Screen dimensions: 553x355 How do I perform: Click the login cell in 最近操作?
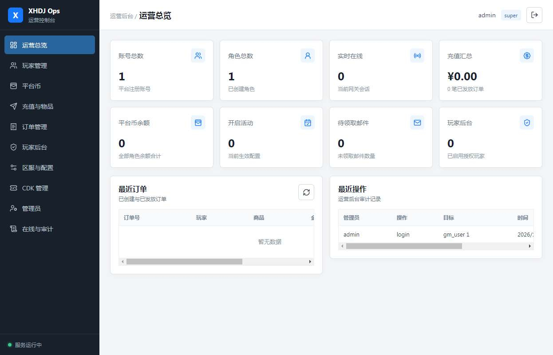pyautogui.click(x=403, y=234)
